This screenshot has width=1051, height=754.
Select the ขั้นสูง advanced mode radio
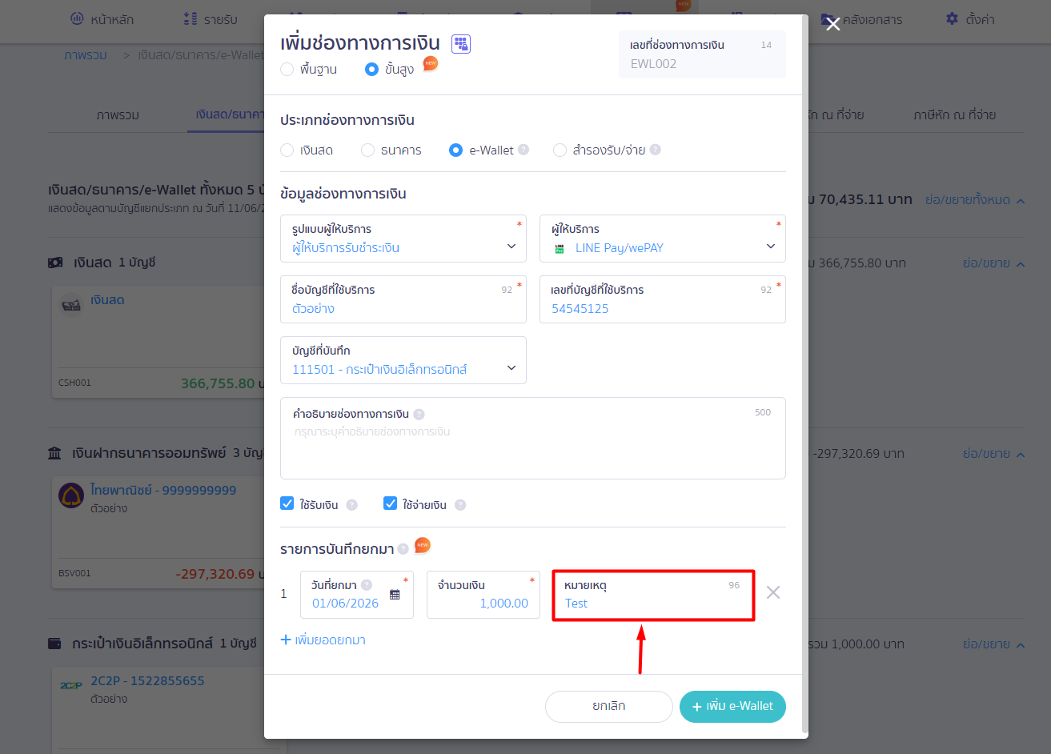pos(371,70)
